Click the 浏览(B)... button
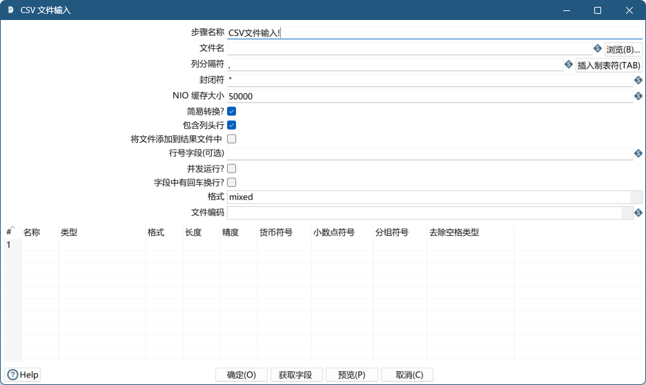 point(623,50)
